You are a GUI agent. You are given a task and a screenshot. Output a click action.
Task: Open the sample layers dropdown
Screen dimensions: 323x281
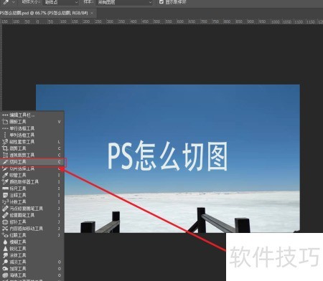[124, 2]
